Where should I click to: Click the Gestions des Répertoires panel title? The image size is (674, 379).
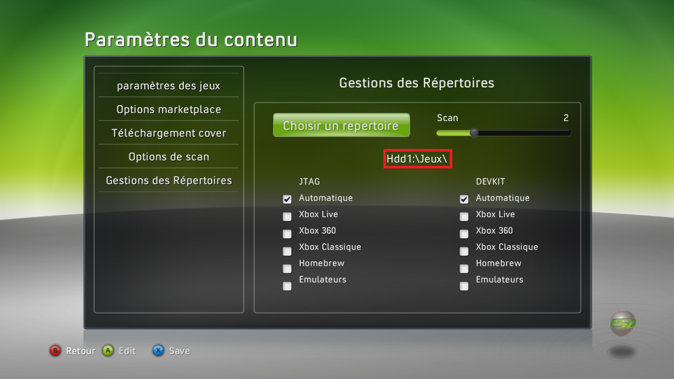[417, 83]
